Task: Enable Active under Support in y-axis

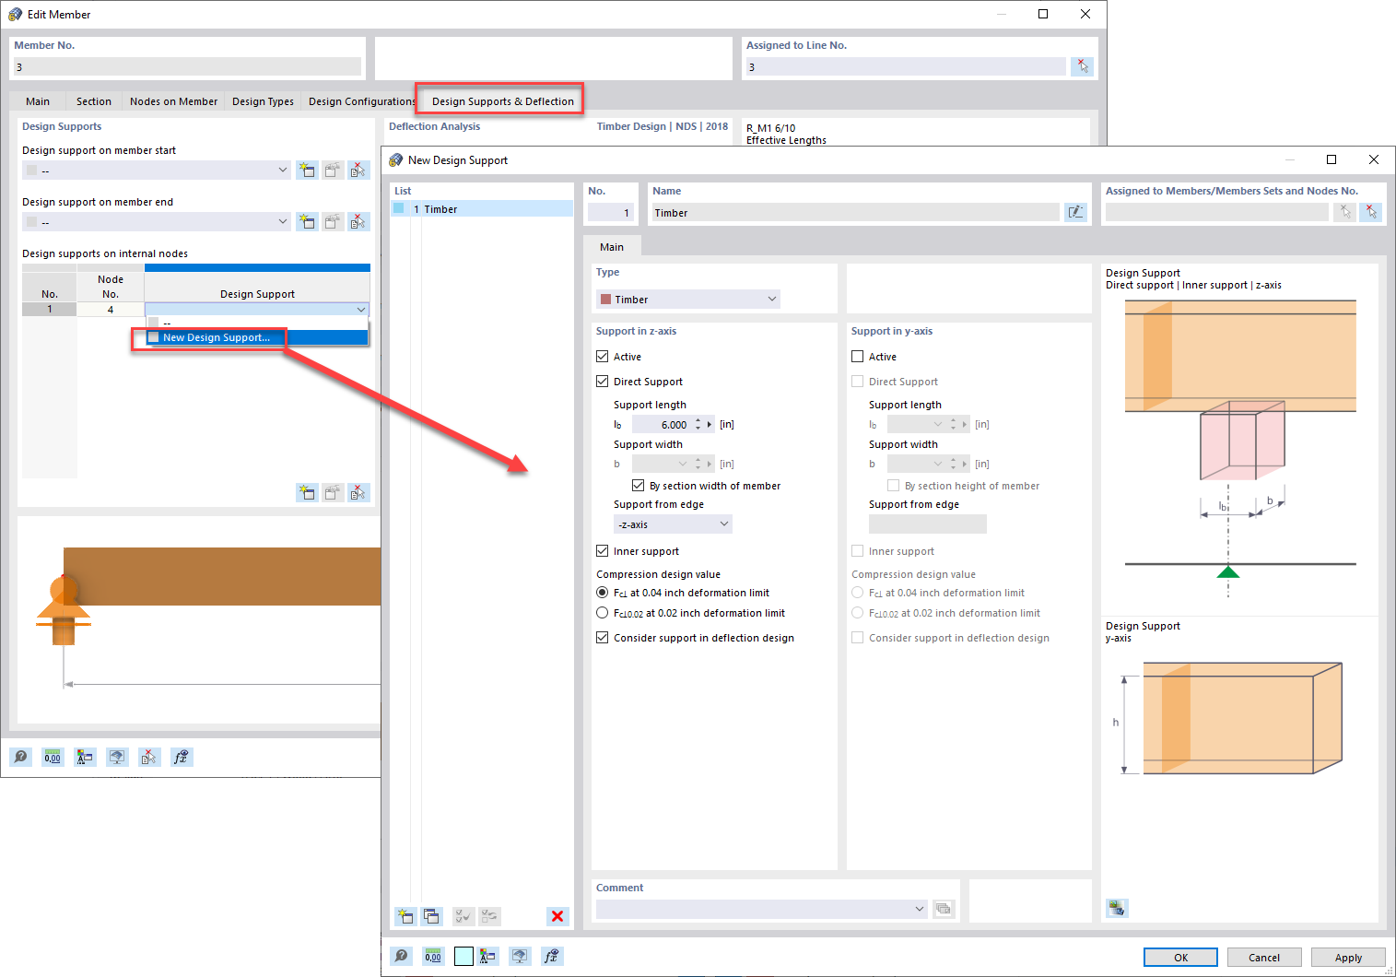Action: coord(858,357)
